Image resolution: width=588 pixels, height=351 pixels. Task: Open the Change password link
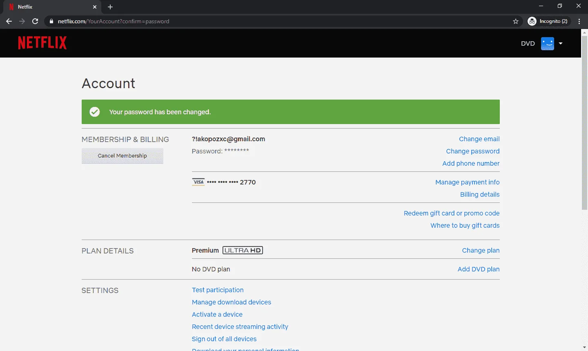point(473,151)
